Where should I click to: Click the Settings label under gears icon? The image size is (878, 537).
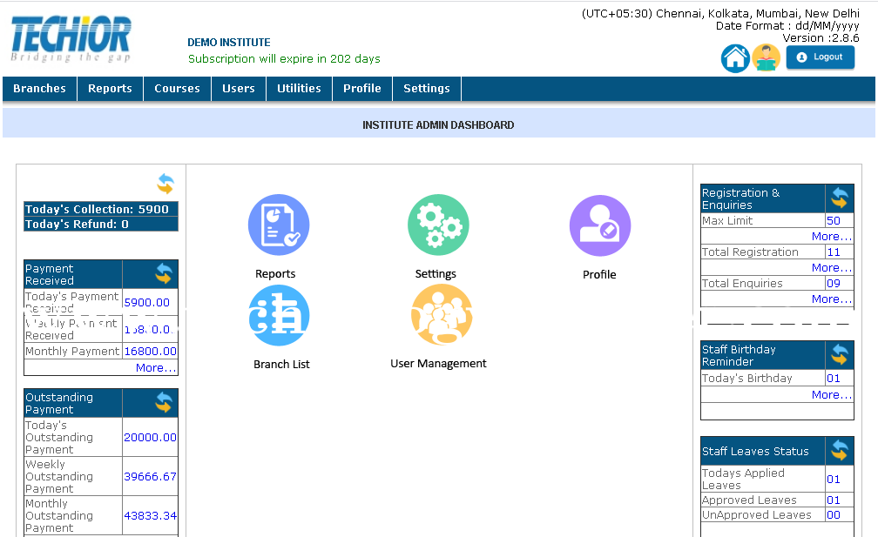436,273
